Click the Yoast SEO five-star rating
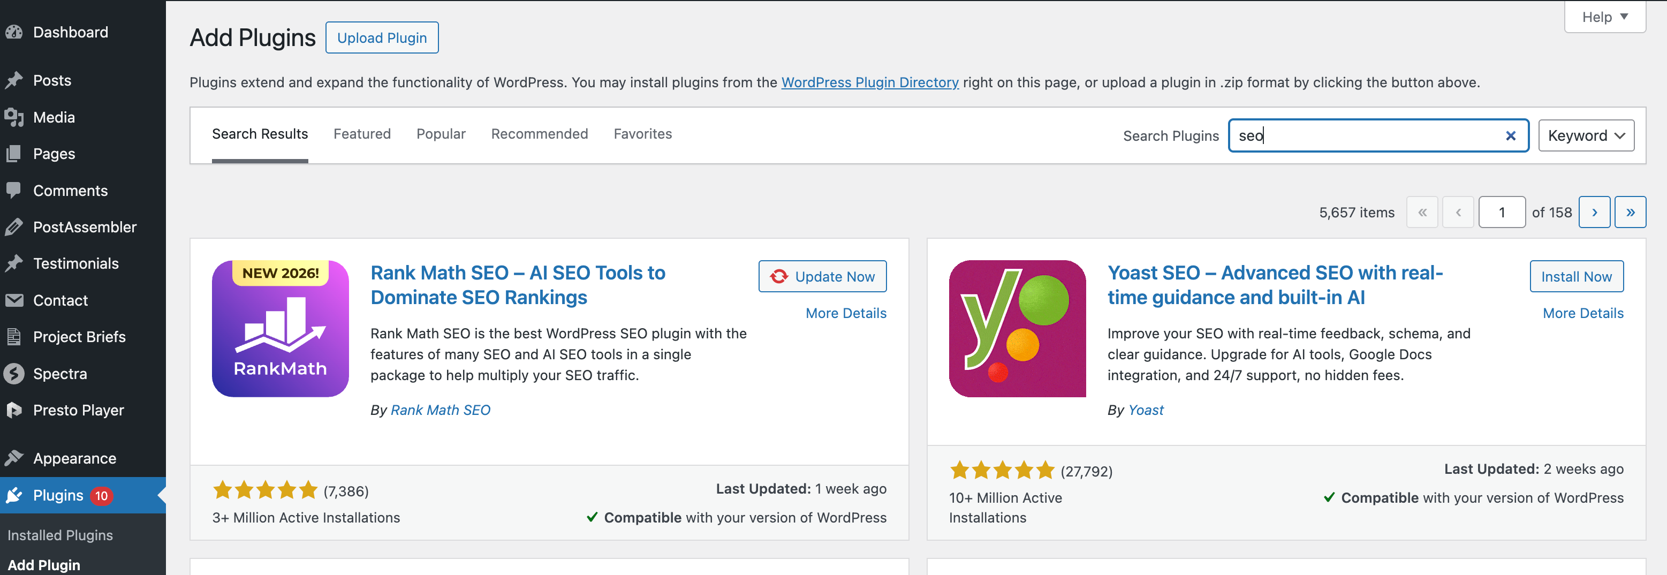 click(x=1003, y=470)
